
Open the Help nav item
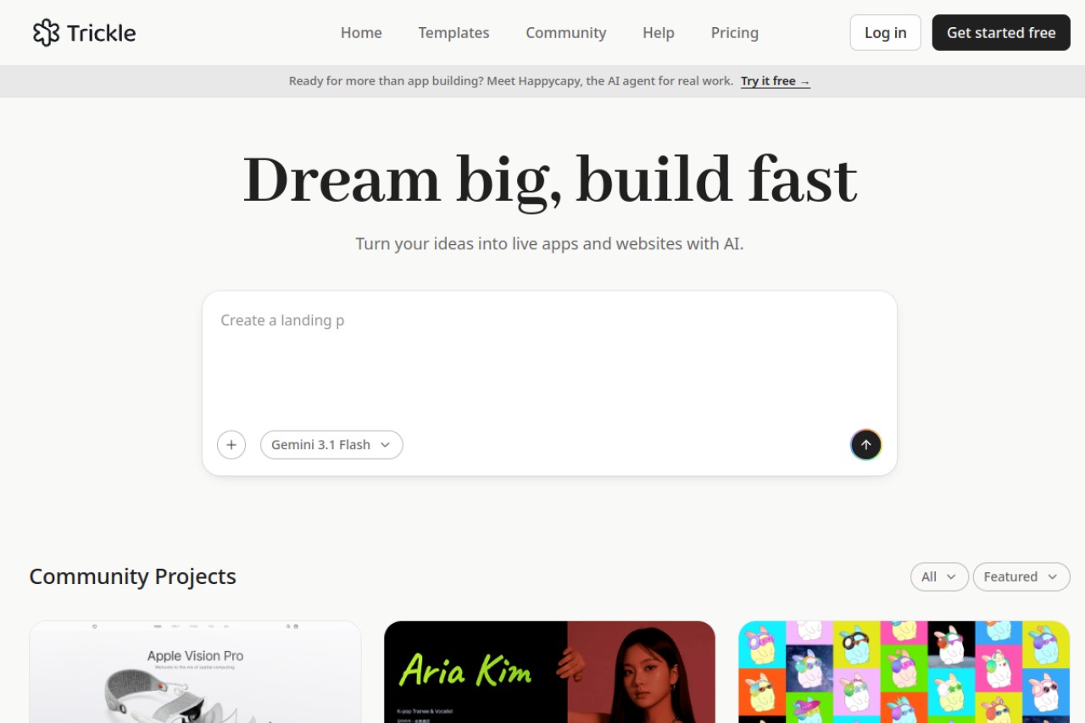click(659, 33)
